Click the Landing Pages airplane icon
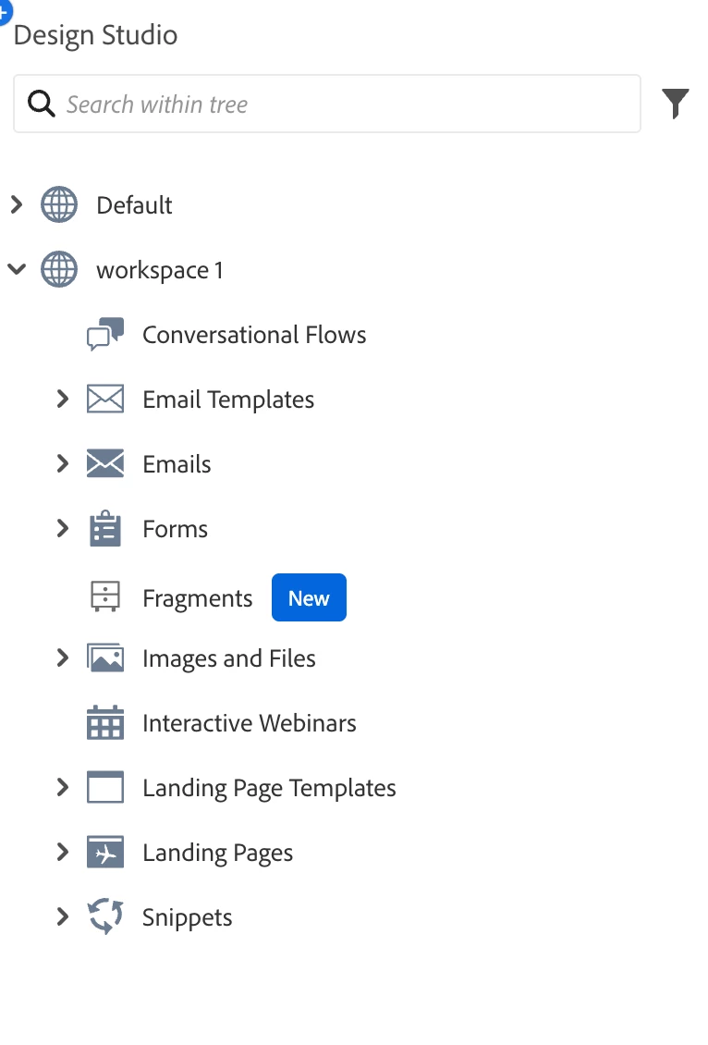 pyautogui.click(x=105, y=852)
